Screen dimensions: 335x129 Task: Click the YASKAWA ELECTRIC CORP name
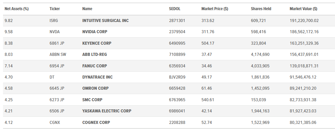click(x=107, y=111)
